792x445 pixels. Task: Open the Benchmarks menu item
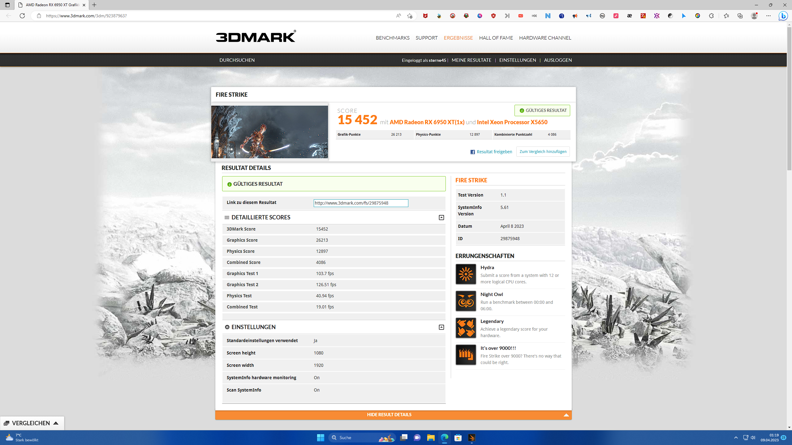pos(392,38)
